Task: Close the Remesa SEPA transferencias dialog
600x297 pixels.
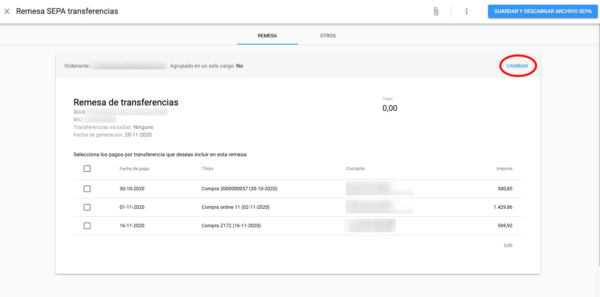Action: [x=7, y=11]
